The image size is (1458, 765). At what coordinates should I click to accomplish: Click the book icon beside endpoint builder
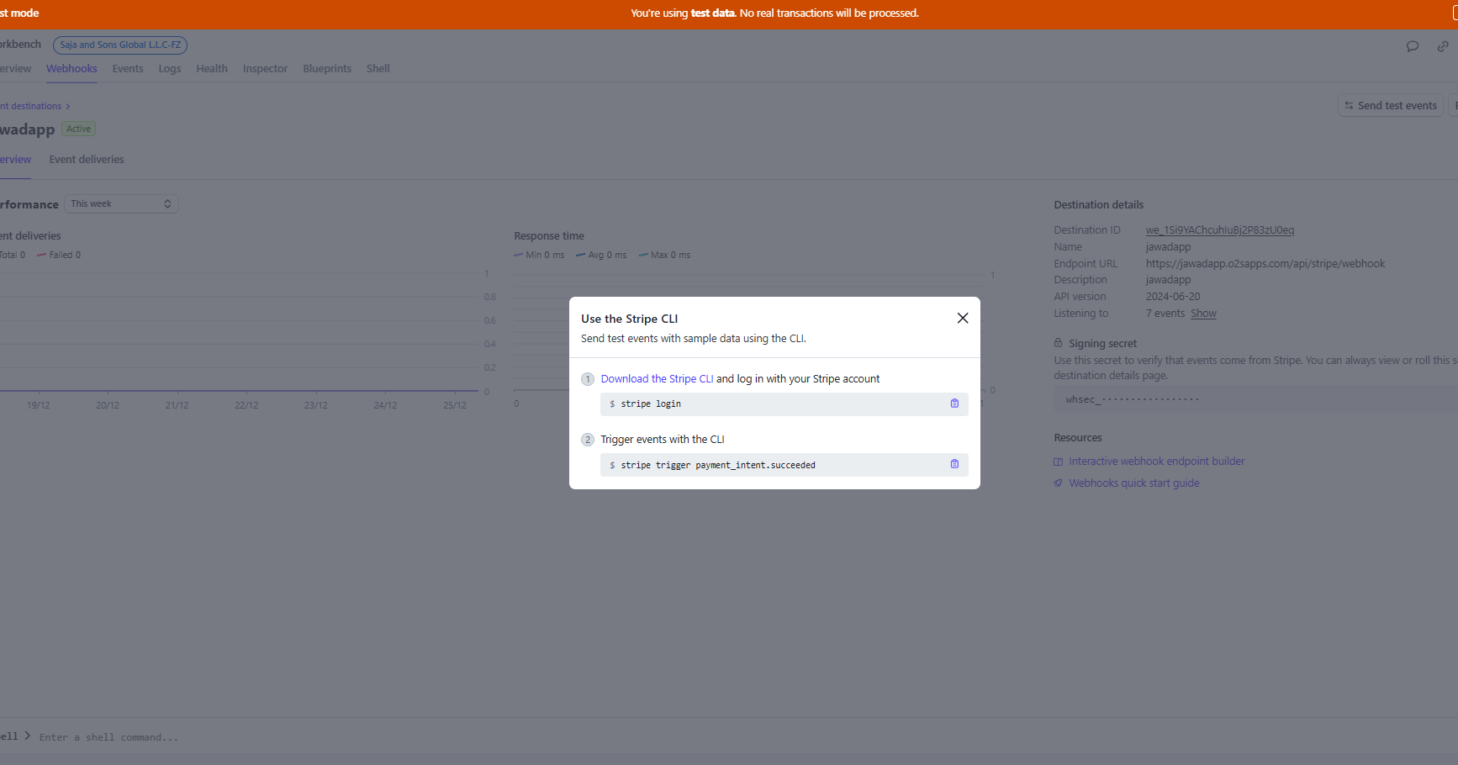pos(1059,462)
